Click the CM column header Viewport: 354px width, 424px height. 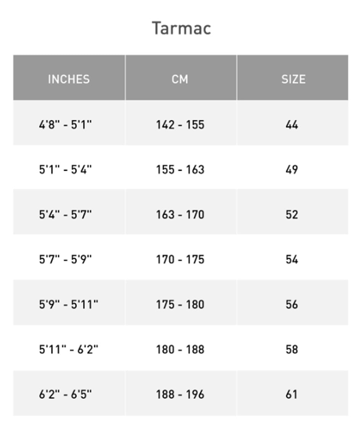tap(180, 79)
